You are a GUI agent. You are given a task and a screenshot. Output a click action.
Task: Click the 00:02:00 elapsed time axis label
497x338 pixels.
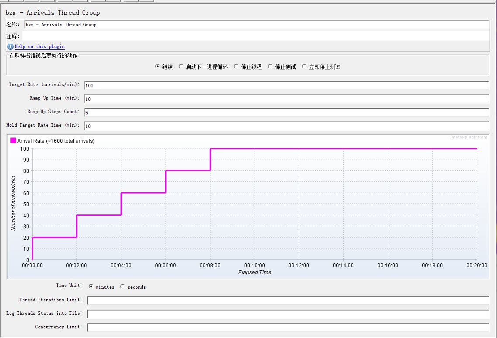(76, 266)
